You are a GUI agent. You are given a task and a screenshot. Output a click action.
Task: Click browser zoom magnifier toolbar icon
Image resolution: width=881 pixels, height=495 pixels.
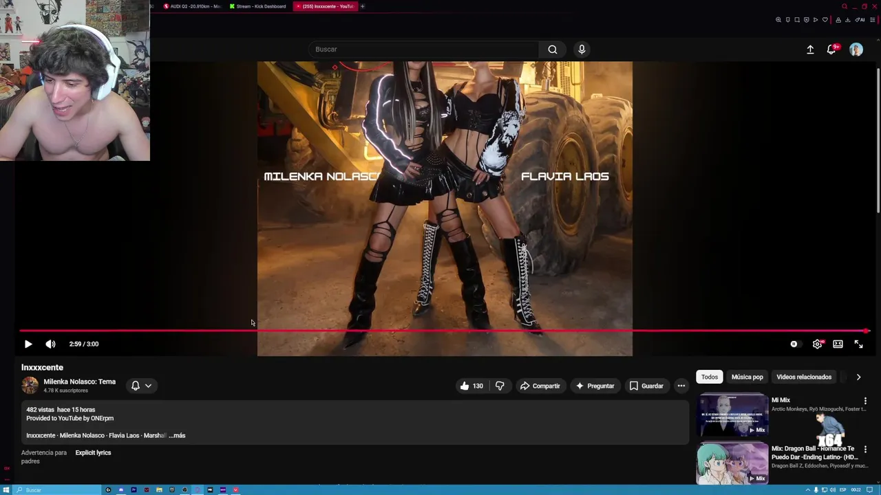778,20
